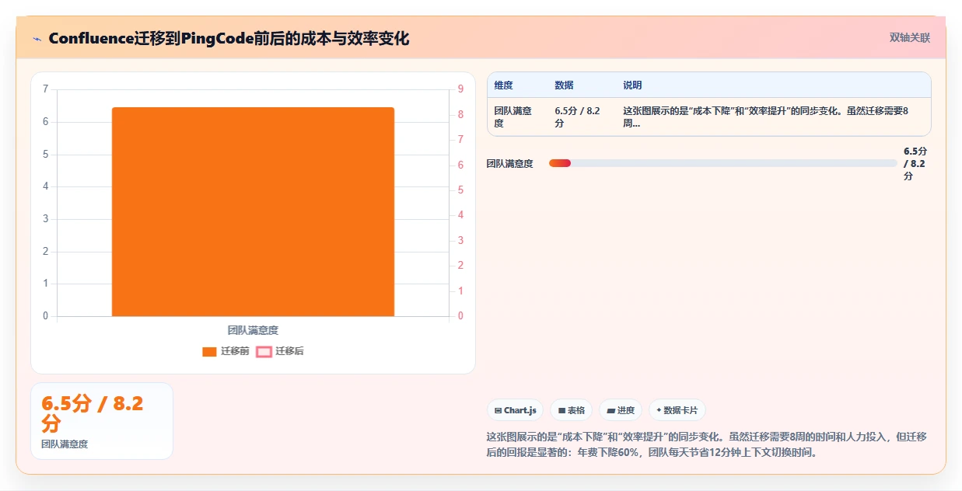Click the description paragraph at bottom right

tap(705, 444)
